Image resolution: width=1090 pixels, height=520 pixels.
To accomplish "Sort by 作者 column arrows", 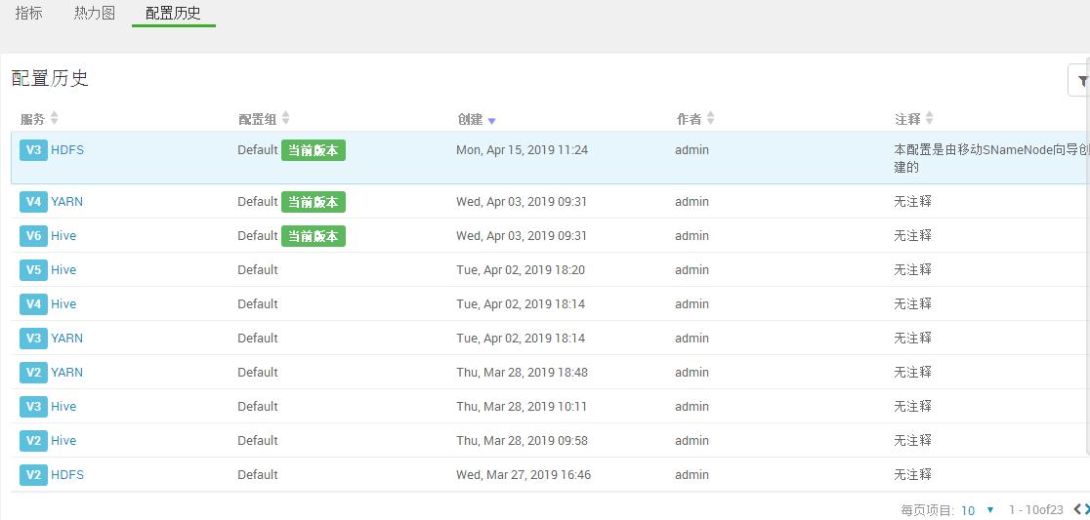I will coord(711,118).
